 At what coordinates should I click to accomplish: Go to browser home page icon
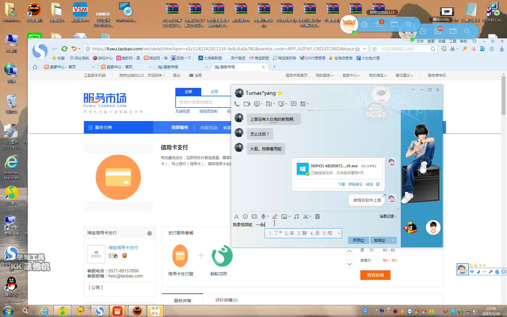(x=35, y=67)
